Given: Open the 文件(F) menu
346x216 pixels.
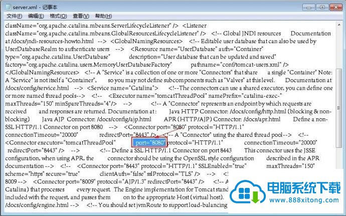Looking at the screenshot, I should 15,16.
